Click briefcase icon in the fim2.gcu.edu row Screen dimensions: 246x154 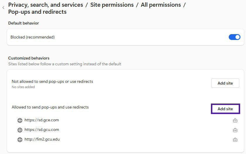(235, 140)
